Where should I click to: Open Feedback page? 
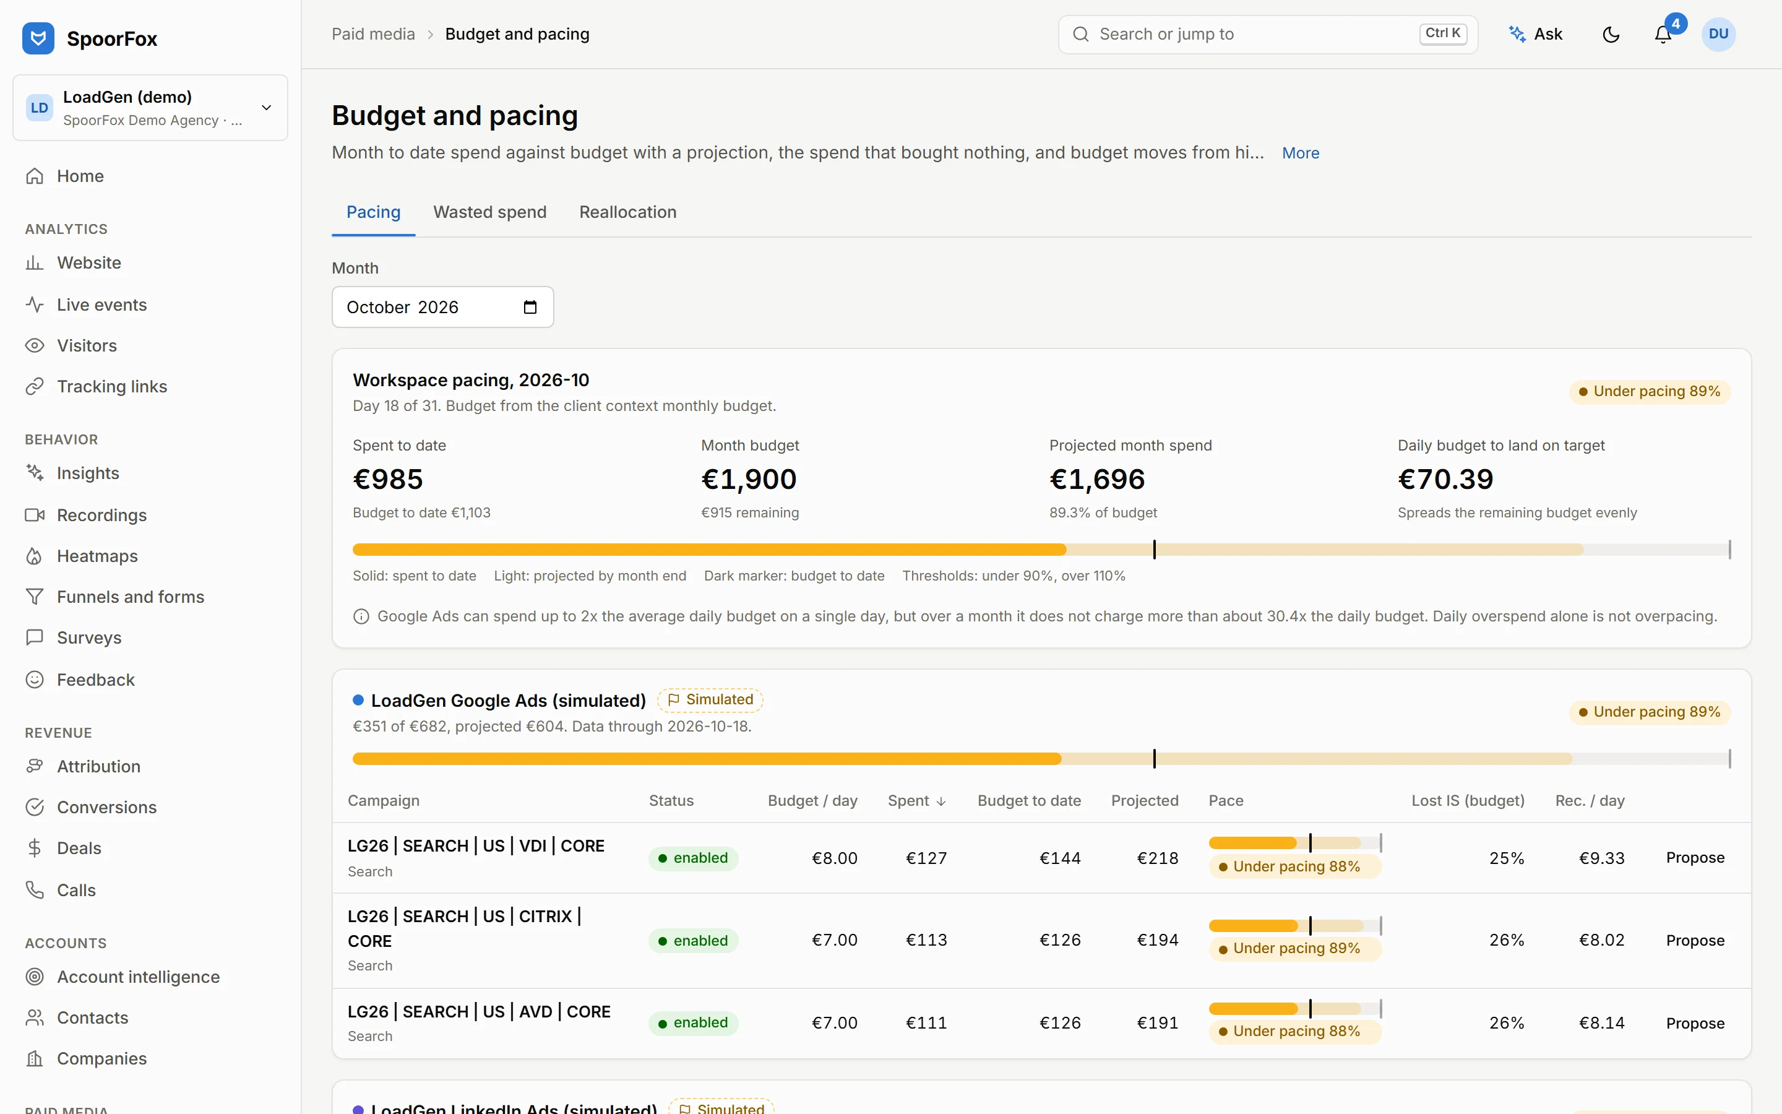coord(150,680)
